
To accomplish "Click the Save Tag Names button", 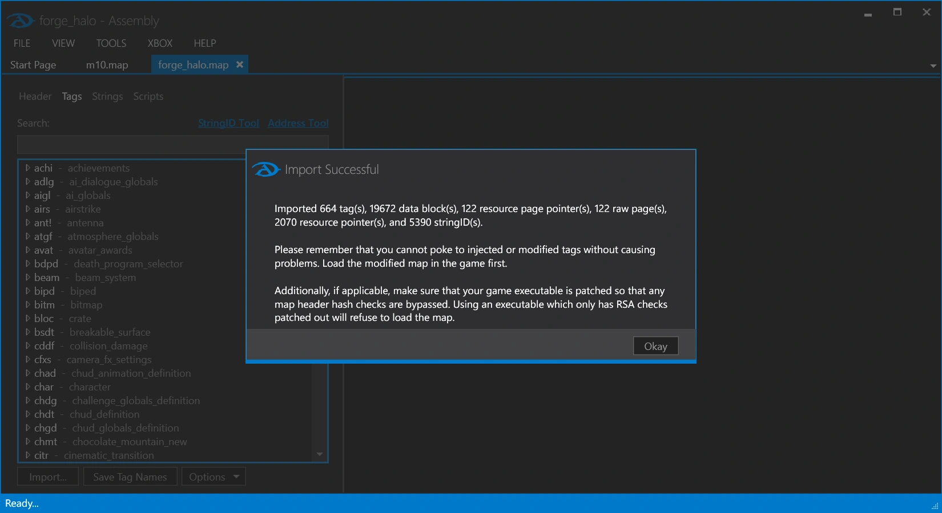I will (130, 477).
